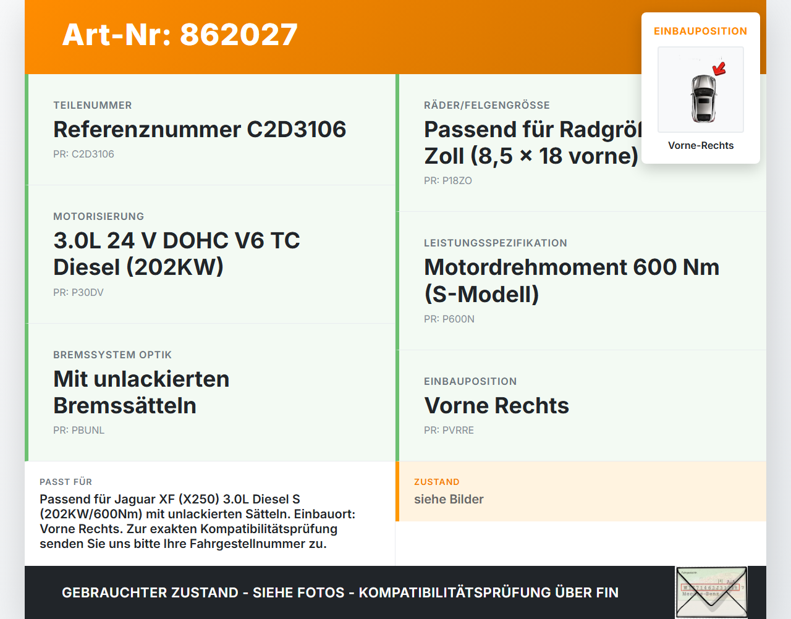Screen dimensions: 791x619
Task: Click the Vorne-Rechts caption under car image
Action: [701, 145]
